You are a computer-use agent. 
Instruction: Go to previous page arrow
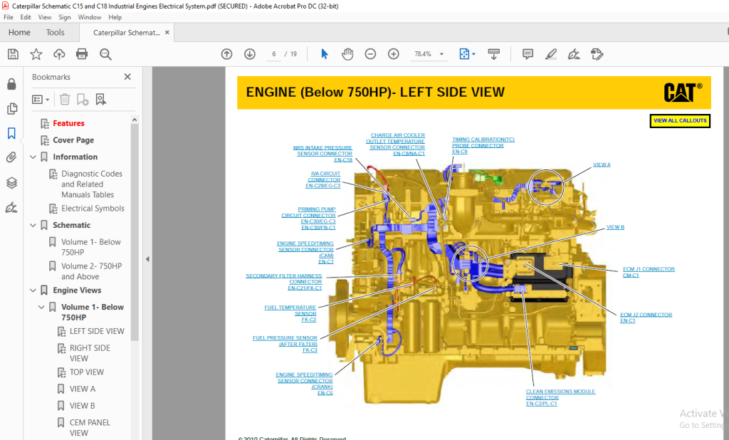pyautogui.click(x=226, y=54)
